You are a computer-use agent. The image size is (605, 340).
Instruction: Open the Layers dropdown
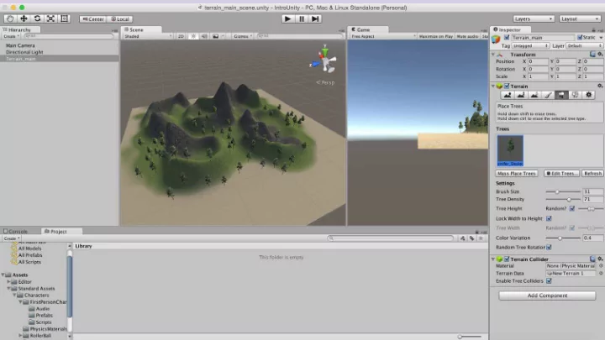tap(534, 18)
